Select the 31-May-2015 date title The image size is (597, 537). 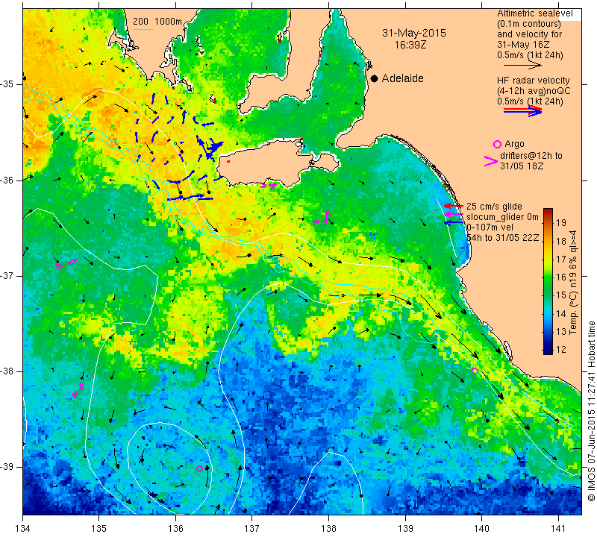point(414,33)
